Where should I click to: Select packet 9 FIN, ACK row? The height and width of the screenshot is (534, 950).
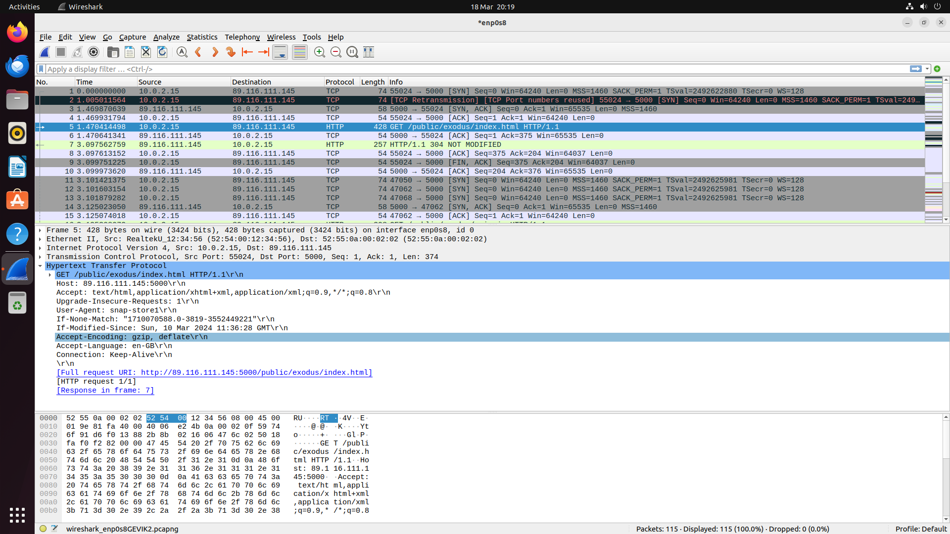click(480, 163)
